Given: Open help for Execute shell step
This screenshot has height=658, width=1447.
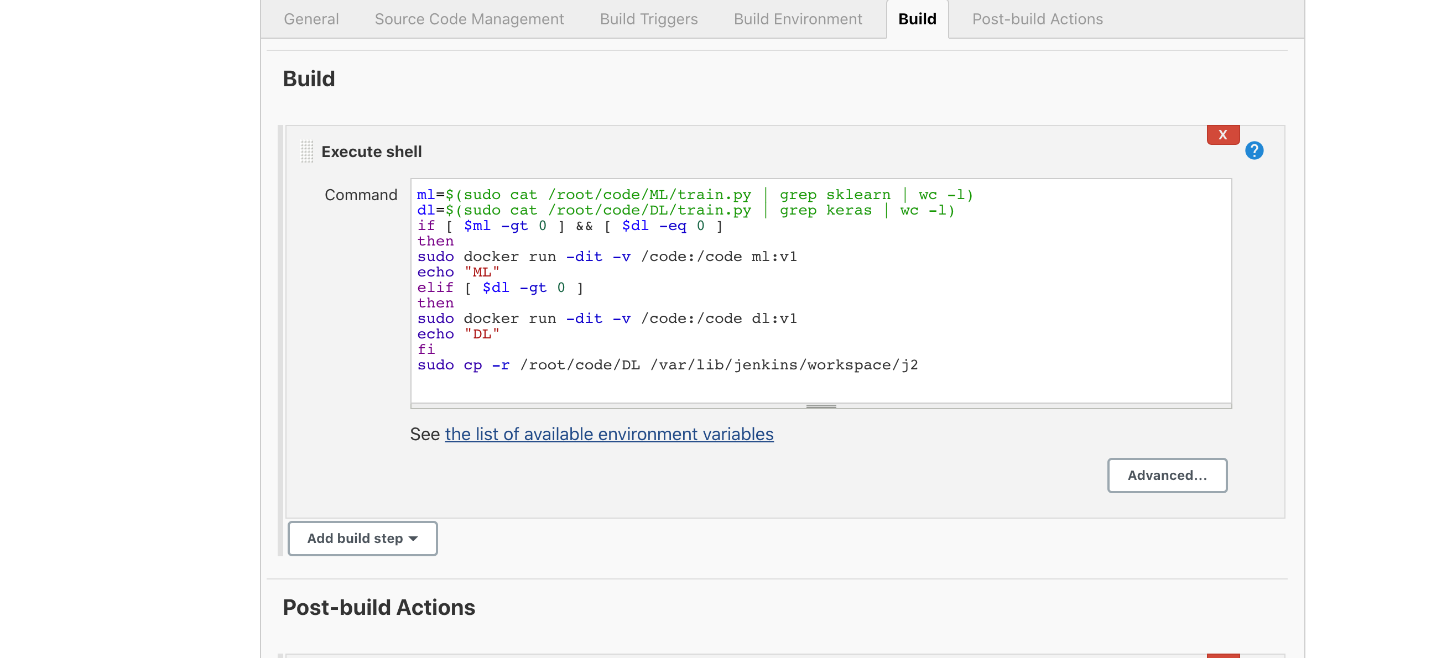Looking at the screenshot, I should point(1253,150).
